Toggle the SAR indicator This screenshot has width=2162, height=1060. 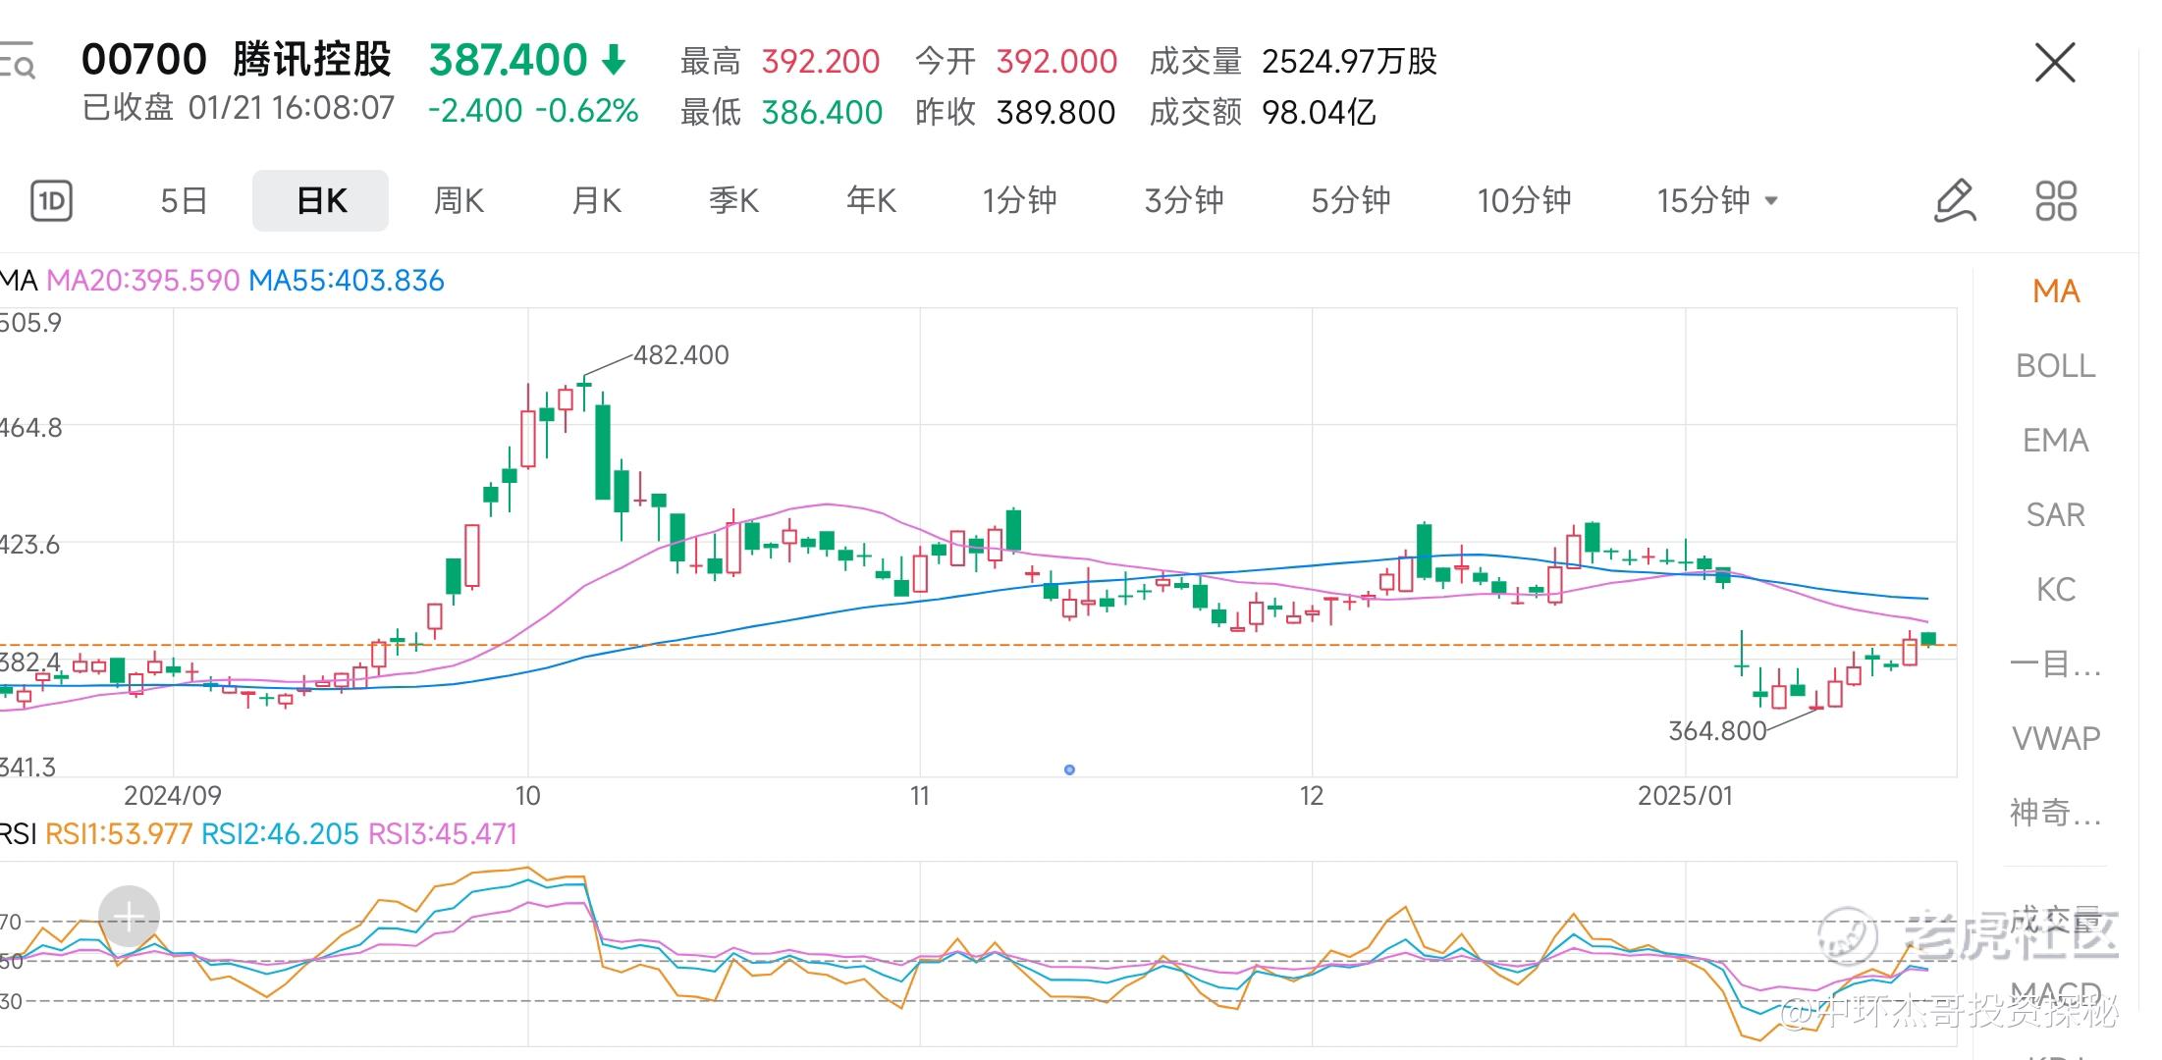point(2055,515)
